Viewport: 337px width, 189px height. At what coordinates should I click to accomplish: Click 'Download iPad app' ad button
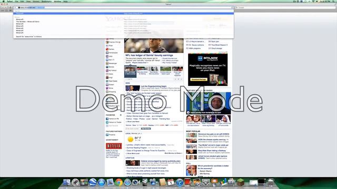pyautogui.click(x=199, y=79)
